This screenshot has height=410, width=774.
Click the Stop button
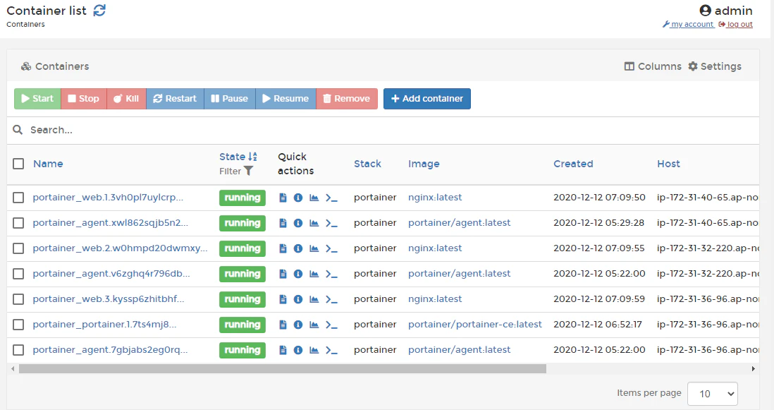[83, 99]
